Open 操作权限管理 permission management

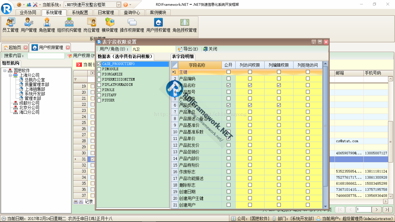pos(132,25)
